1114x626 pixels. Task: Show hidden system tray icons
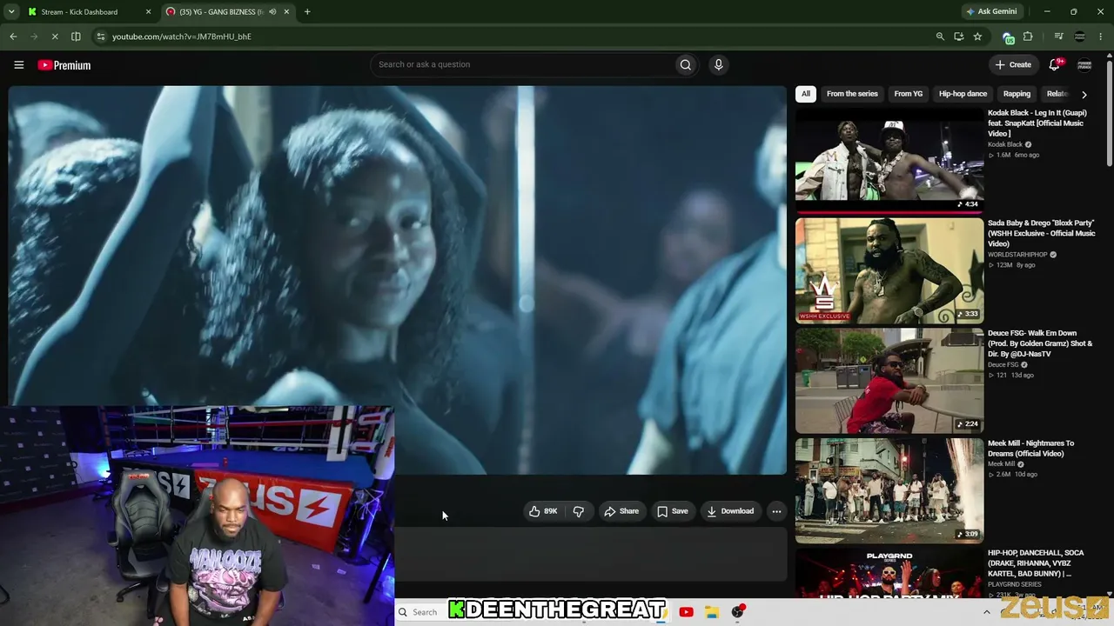(x=986, y=612)
